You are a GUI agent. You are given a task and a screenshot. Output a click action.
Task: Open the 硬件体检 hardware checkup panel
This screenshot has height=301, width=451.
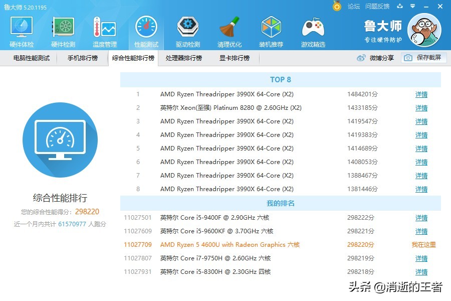[20, 30]
